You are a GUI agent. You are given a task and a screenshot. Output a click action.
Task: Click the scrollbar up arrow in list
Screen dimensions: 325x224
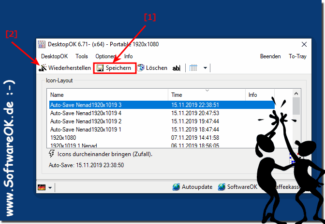[x=296, y=94]
